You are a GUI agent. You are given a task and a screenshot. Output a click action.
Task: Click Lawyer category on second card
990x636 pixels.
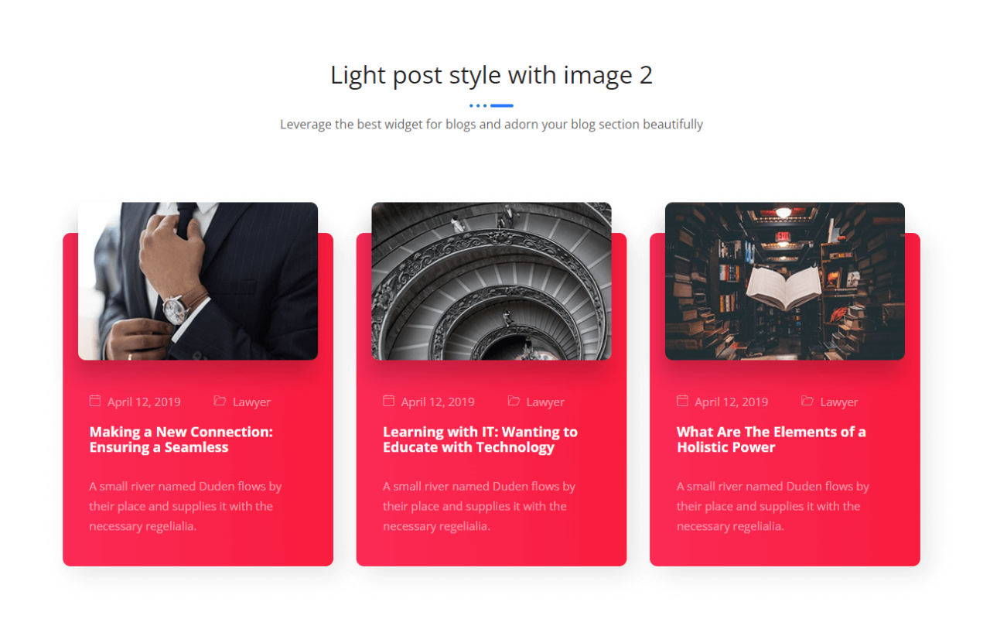point(545,402)
